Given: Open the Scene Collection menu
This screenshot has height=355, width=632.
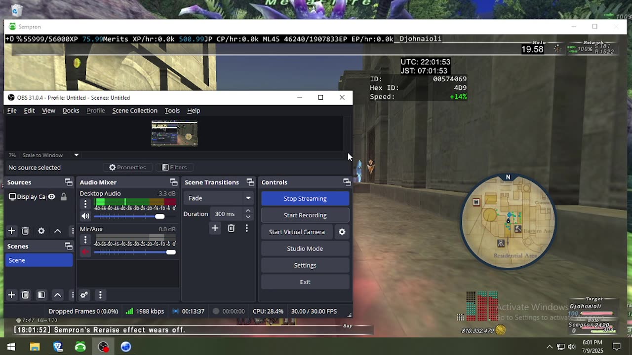Looking at the screenshot, I should [135, 110].
